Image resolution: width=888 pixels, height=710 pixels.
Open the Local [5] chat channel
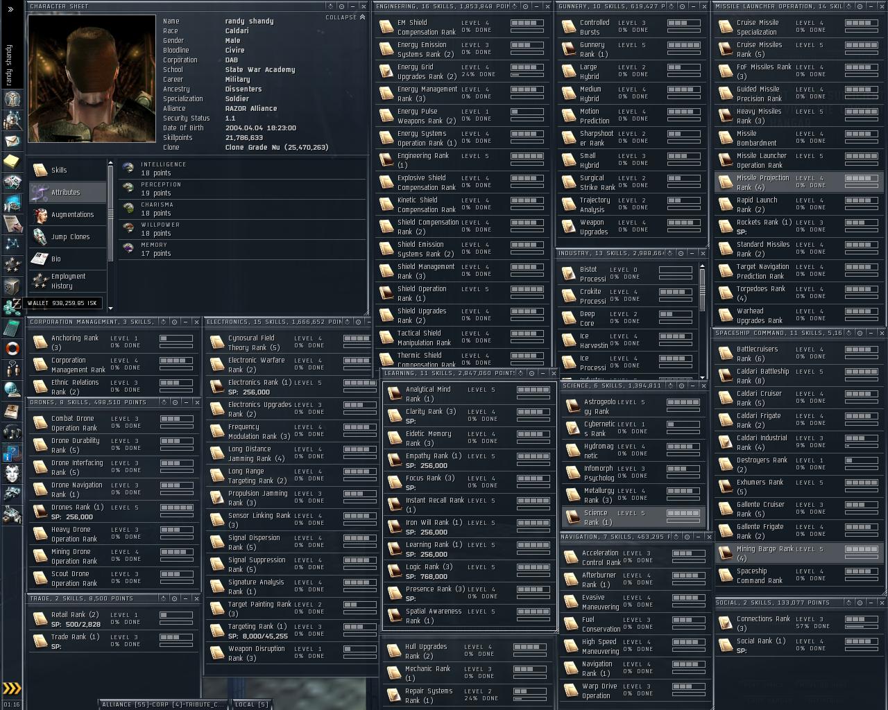pyautogui.click(x=251, y=704)
